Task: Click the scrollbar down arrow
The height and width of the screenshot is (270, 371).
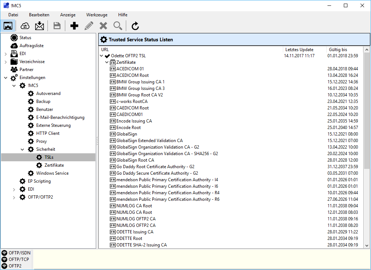Action: (x=367, y=246)
